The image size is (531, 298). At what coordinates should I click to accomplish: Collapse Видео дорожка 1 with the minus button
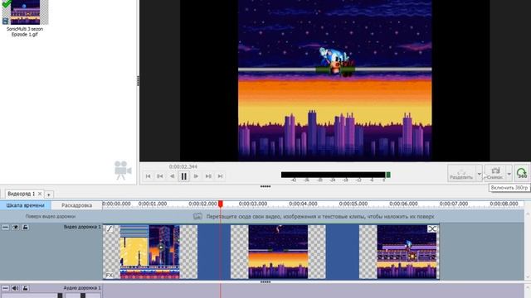pos(5,228)
